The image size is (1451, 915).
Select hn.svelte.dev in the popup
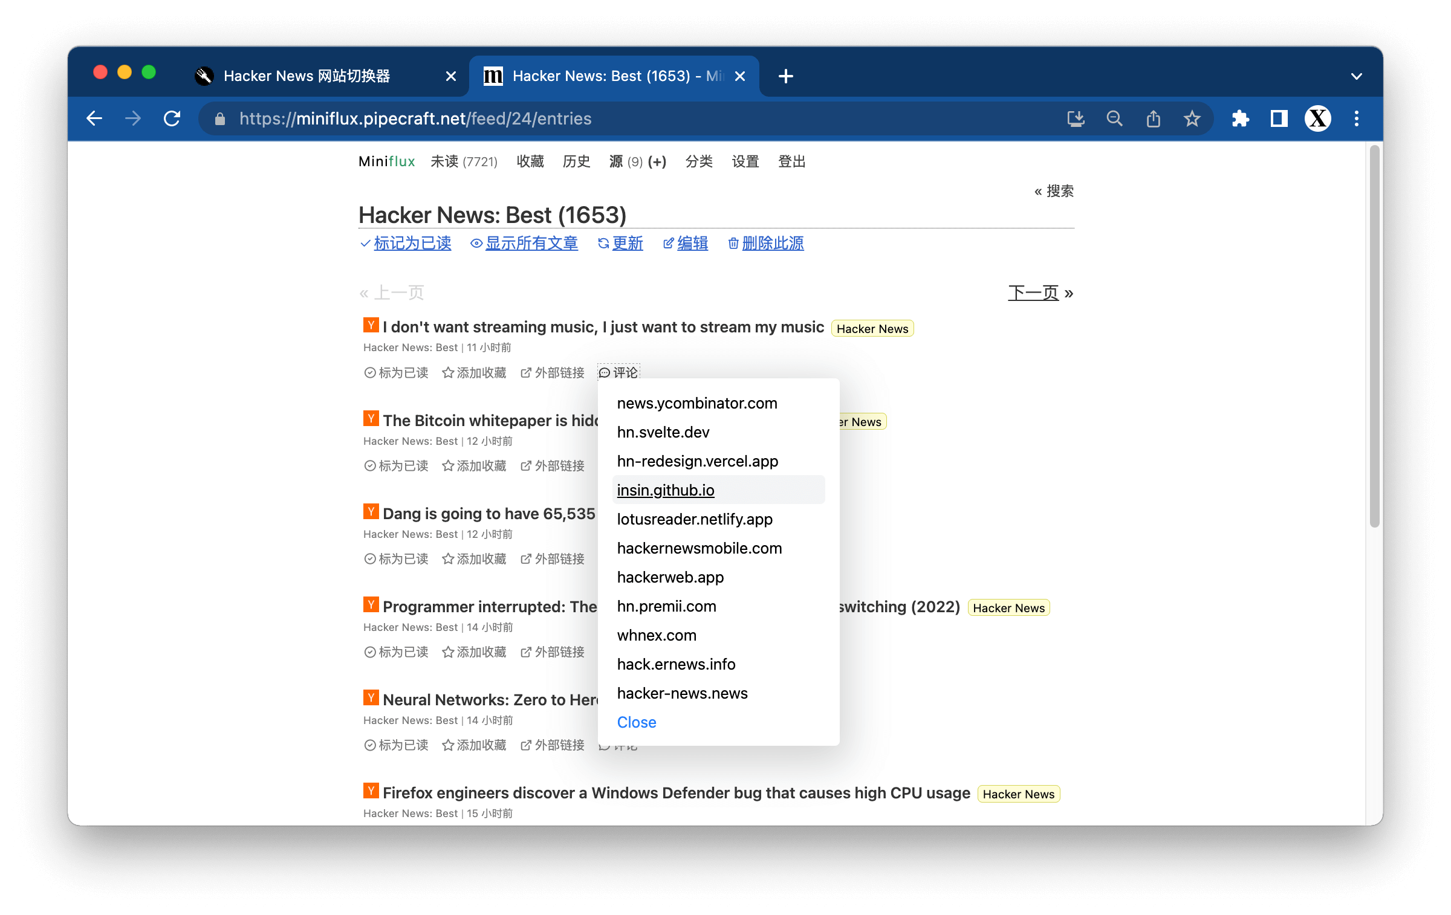[x=718, y=432]
